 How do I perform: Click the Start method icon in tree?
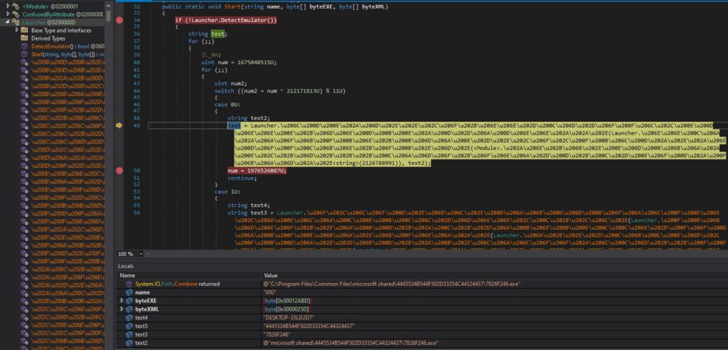pos(25,54)
